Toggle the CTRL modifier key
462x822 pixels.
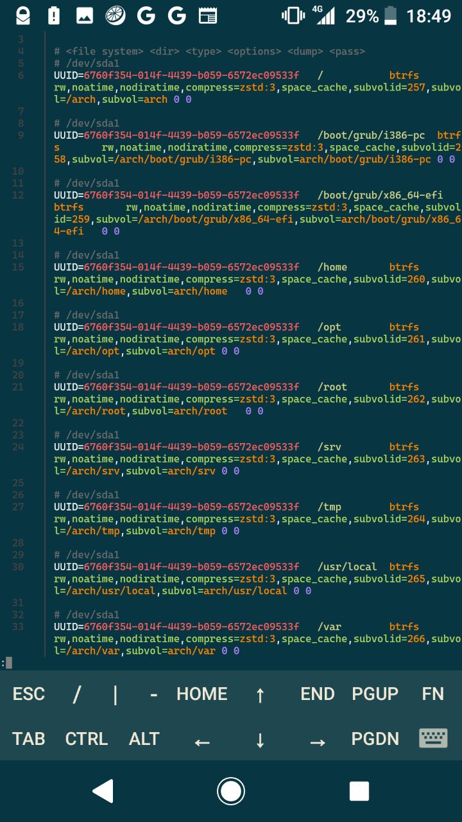[87, 739]
